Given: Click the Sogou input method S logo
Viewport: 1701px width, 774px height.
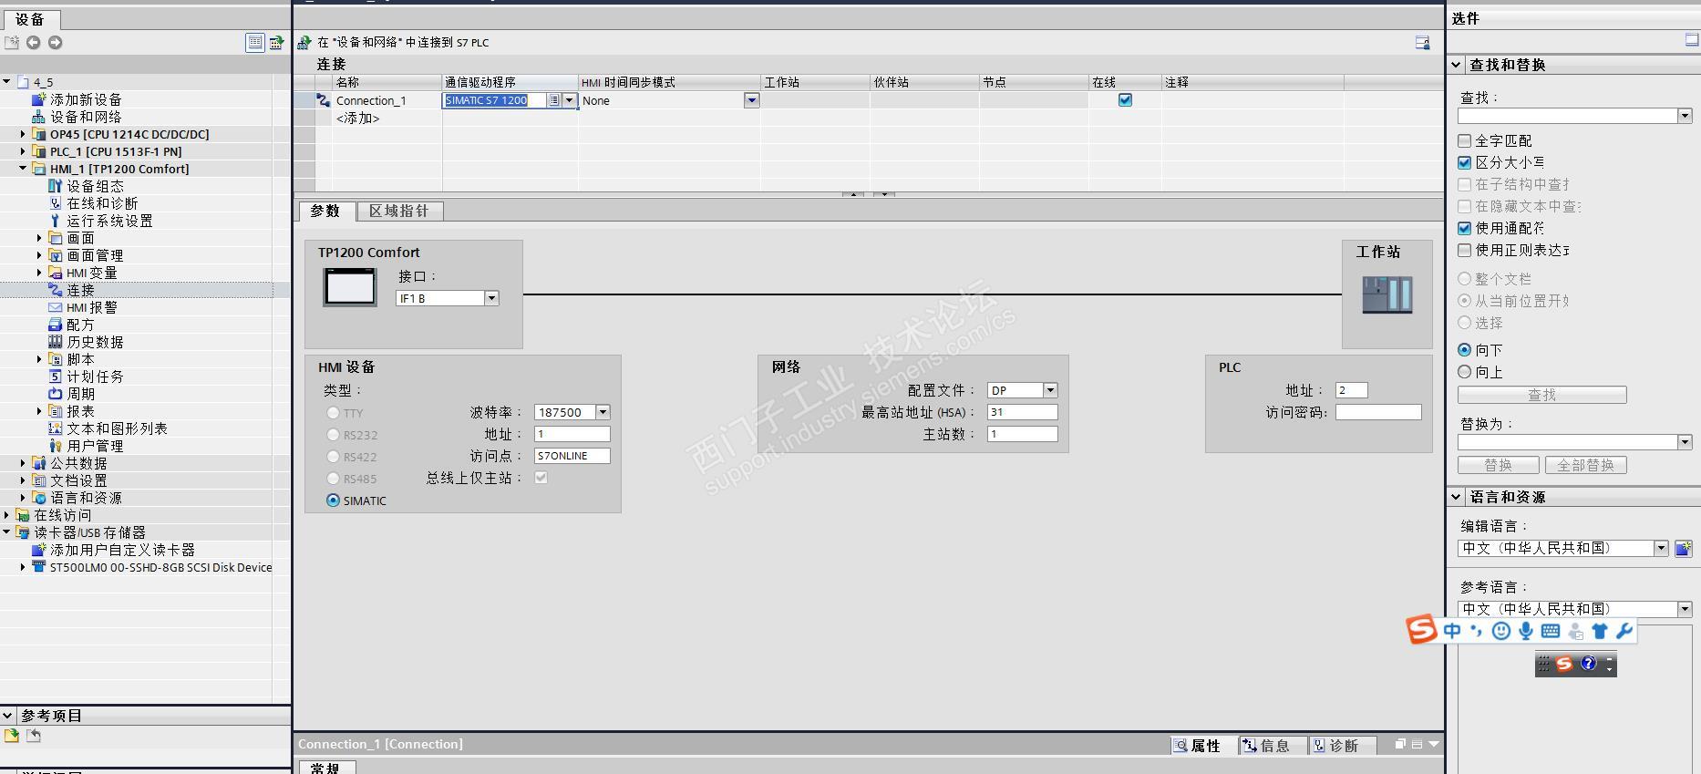Looking at the screenshot, I should [1421, 630].
